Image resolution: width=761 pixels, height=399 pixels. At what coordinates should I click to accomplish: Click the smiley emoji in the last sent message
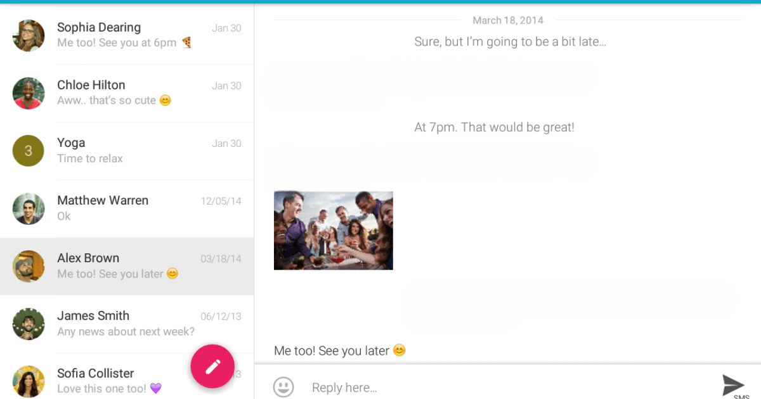coord(398,350)
